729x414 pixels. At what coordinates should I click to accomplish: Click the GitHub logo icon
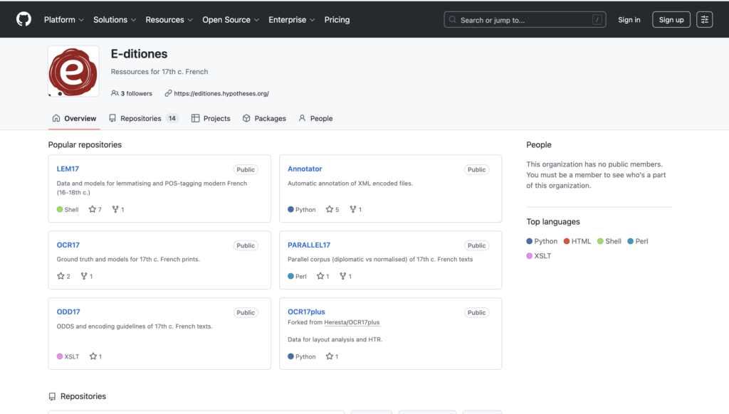pyautogui.click(x=23, y=19)
